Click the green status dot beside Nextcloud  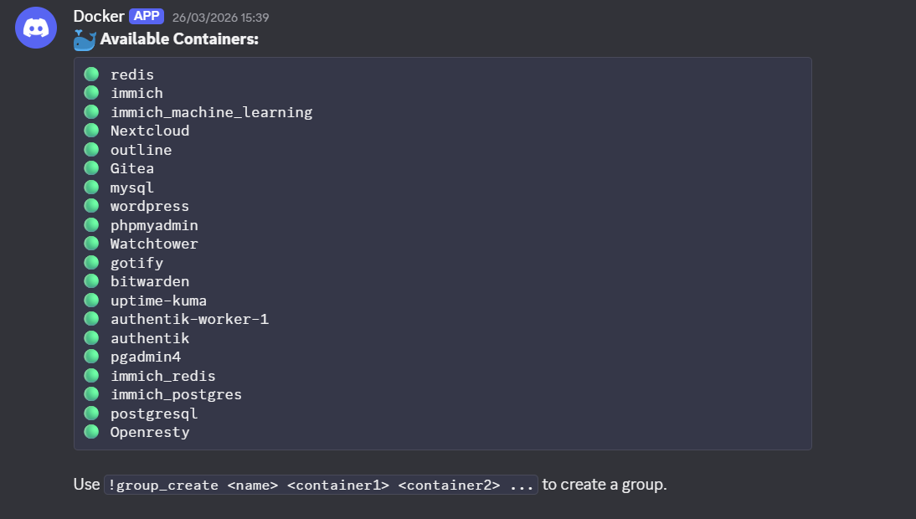[92, 131]
